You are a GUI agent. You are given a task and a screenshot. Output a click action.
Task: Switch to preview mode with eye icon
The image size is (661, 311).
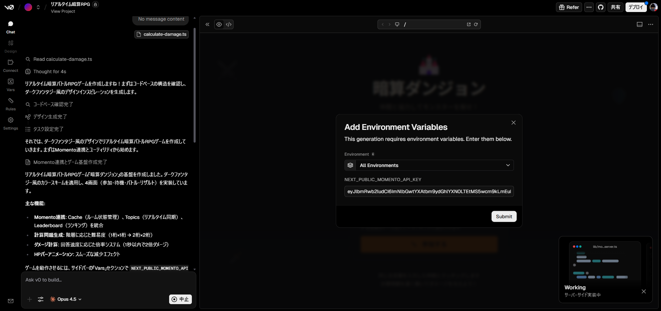pyautogui.click(x=219, y=24)
